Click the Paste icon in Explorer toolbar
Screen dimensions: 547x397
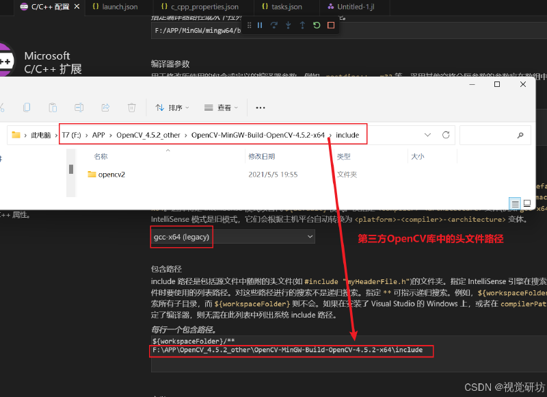pyautogui.click(x=53, y=107)
